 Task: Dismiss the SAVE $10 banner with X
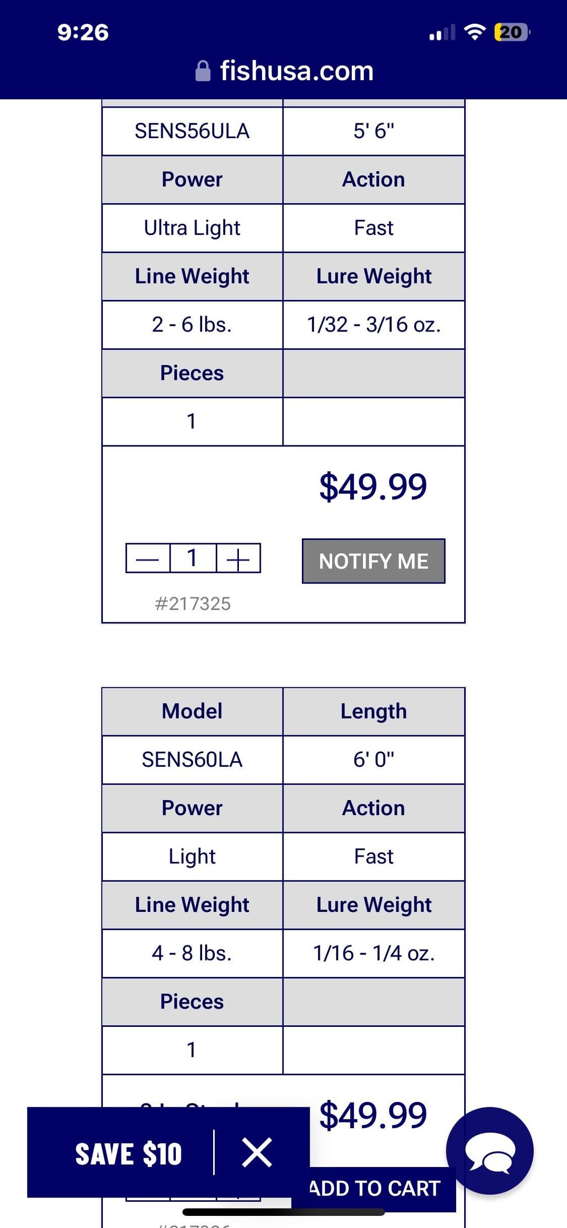click(257, 1153)
